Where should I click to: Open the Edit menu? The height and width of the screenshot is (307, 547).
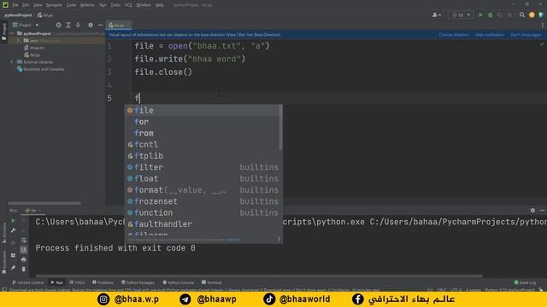(26, 5)
